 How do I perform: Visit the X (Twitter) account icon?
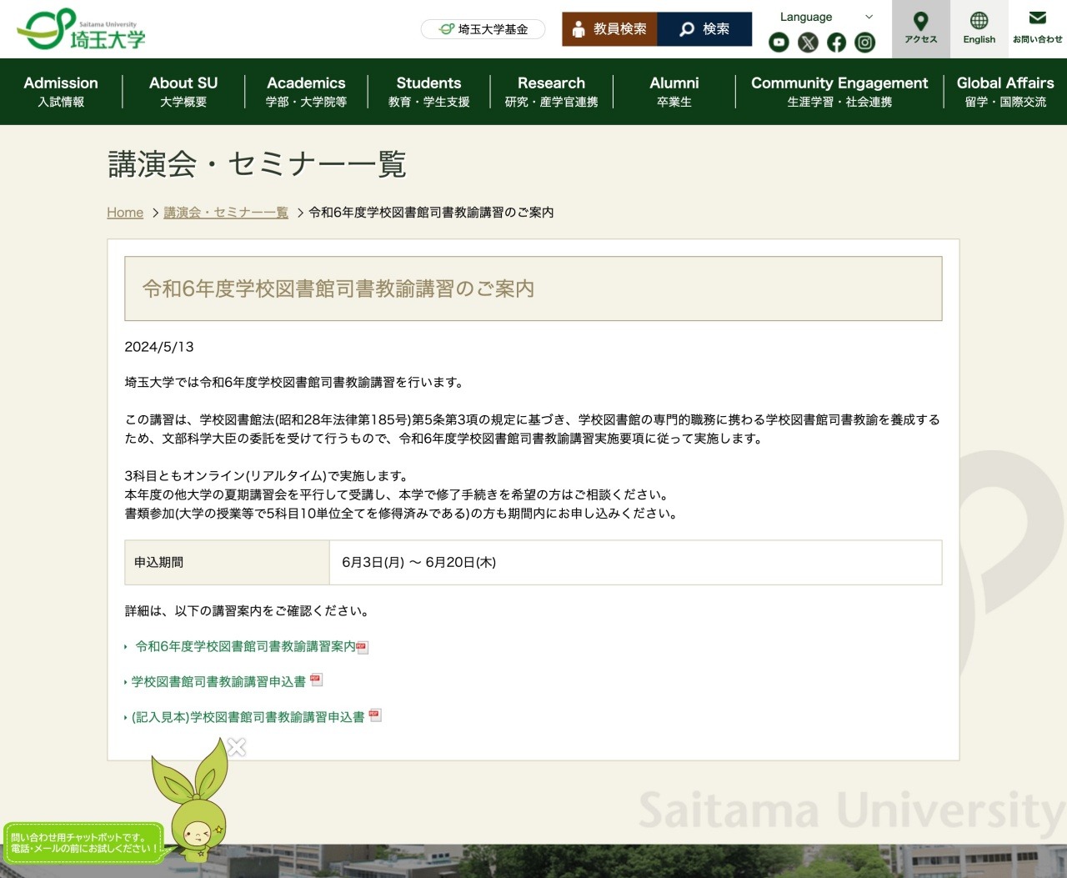(x=807, y=42)
